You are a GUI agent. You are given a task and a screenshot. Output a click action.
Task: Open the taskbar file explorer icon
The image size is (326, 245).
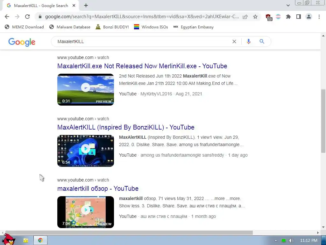tap(25, 241)
